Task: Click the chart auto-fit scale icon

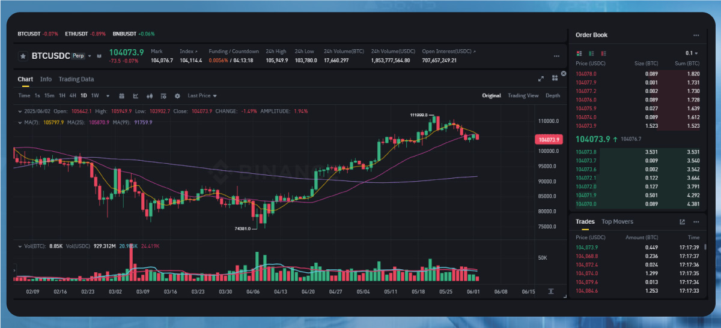Action: click(x=550, y=291)
